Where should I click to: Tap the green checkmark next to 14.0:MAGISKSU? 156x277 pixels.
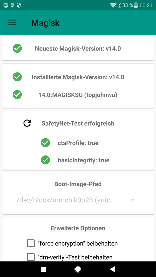pyautogui.click(x=17, y=95)
